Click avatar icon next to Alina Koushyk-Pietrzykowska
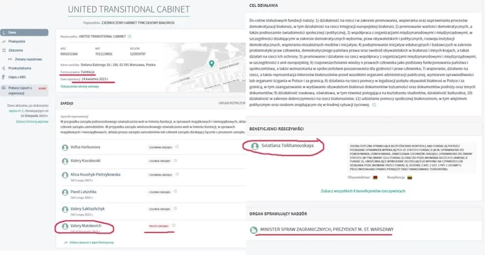This screenshot has height=255, width=485. [x=65, y=176]
